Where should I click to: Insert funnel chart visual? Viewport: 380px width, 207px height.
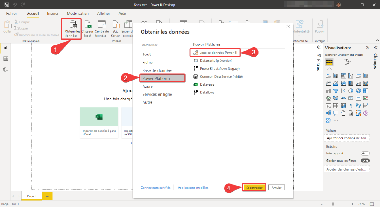pos(336,91)
